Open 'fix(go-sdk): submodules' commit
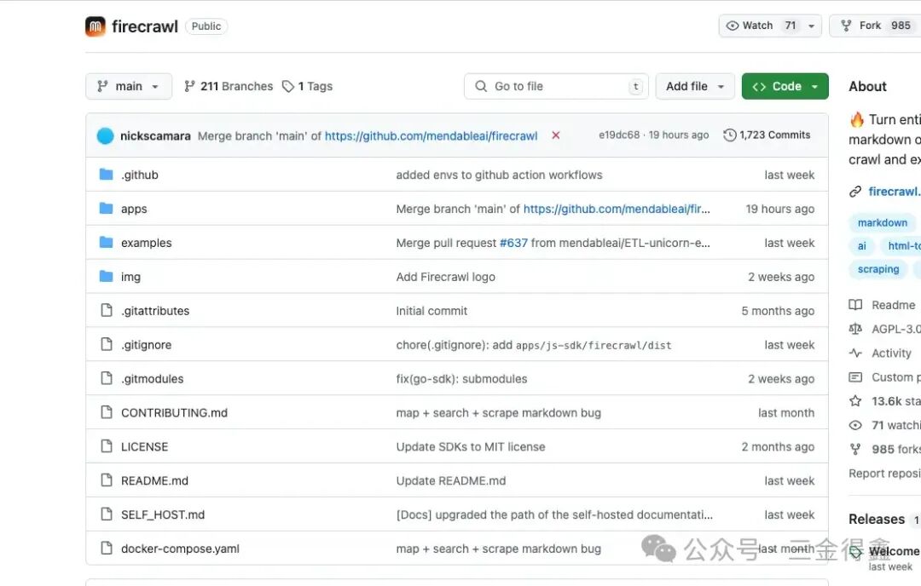The height and width of the screenshot is (586, 921). coord(461,379)
